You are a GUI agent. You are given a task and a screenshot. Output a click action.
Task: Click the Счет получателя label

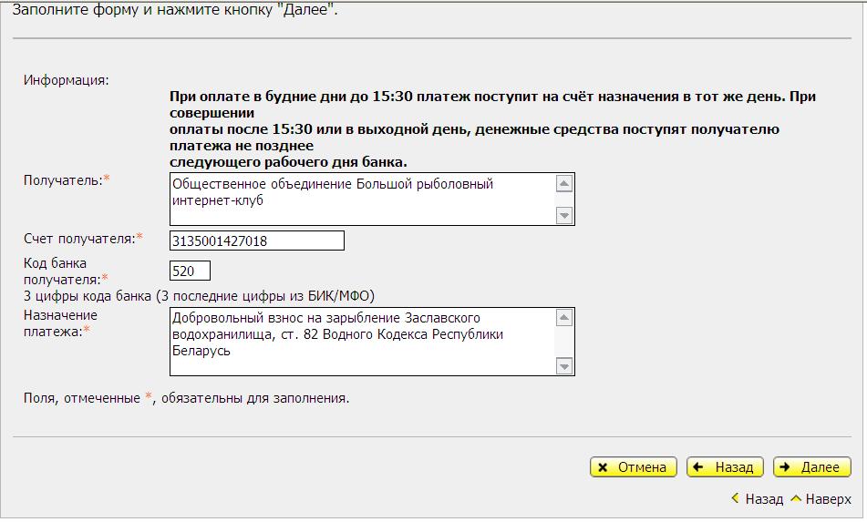79,239
